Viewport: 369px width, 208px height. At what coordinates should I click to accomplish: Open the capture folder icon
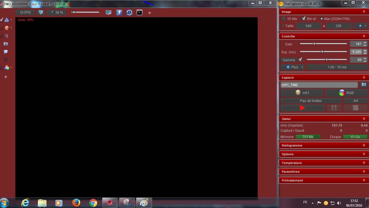pyautogui.click(x=5, y=52)
